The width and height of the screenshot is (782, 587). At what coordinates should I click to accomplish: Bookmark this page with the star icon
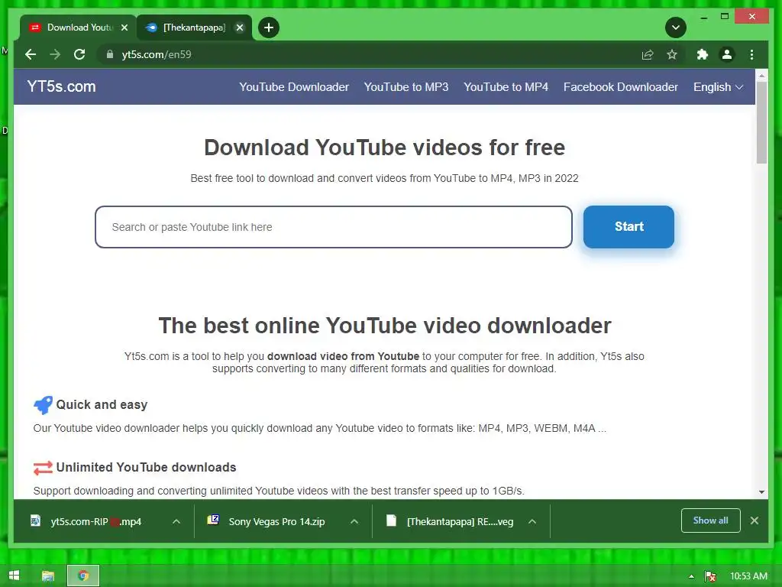pos(672,54)
